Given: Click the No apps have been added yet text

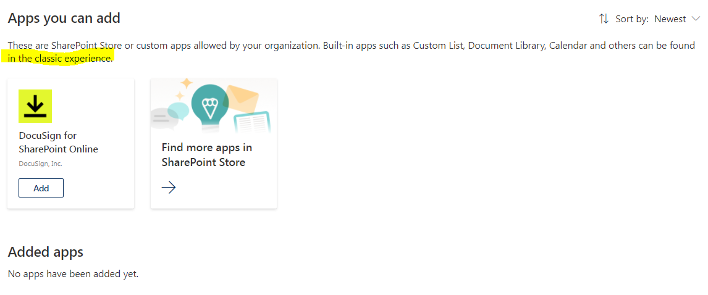Looking at the screenshot, I should (x=73, y=274).
